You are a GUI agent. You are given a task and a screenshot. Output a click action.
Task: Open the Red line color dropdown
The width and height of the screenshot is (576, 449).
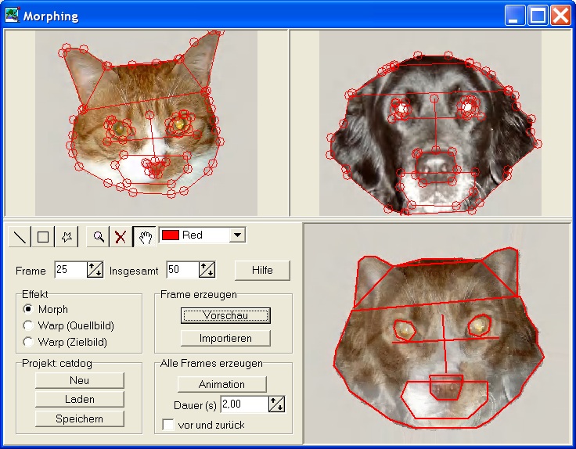[x=238, y=235]
